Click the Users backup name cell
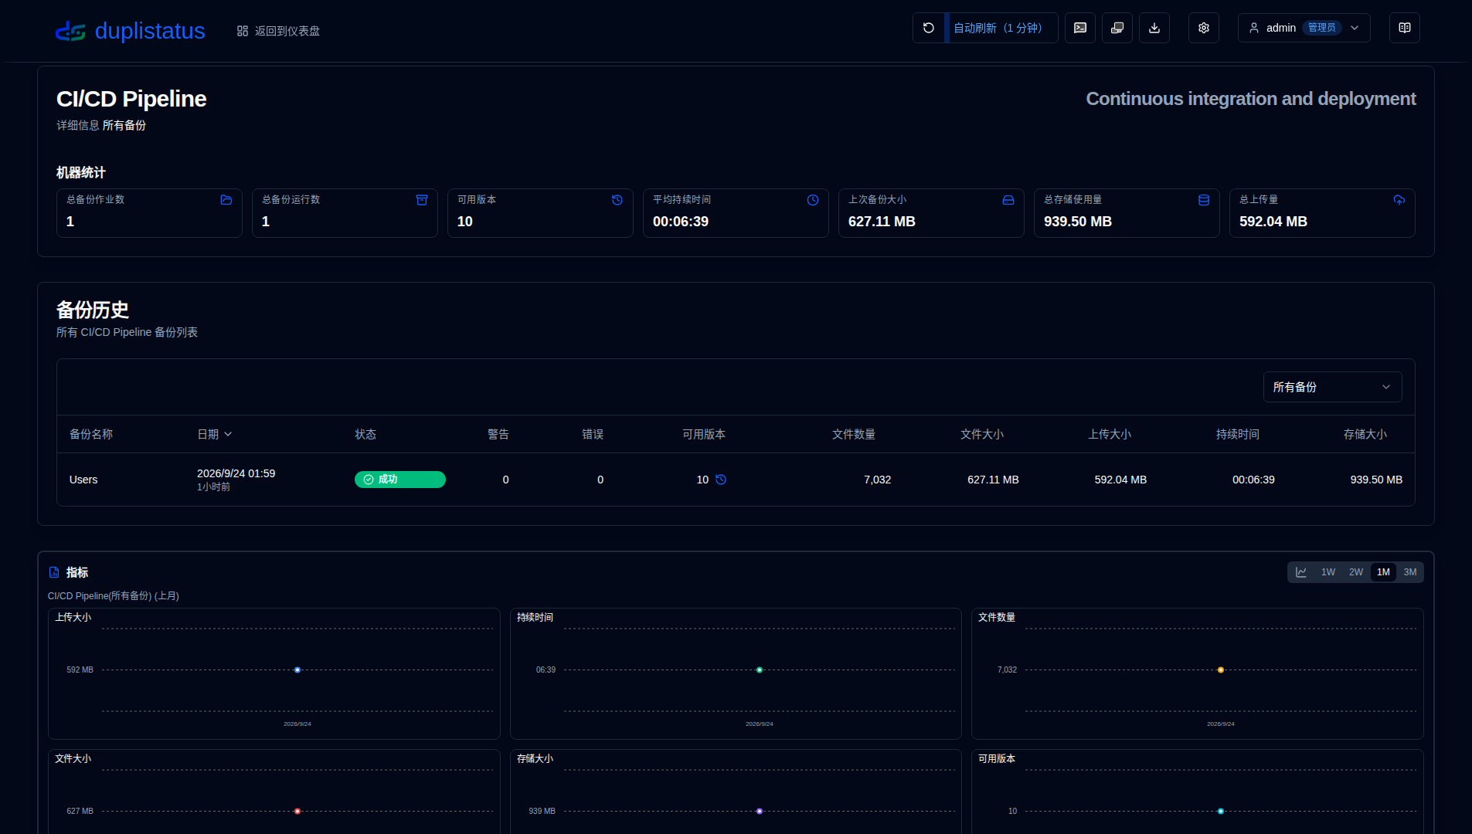This screenshot has width=1472, height=834. pos(83,480)
